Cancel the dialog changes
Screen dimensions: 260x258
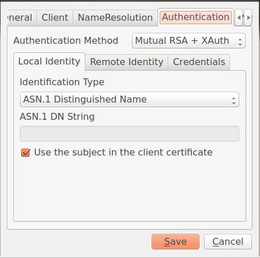point(228,241)
